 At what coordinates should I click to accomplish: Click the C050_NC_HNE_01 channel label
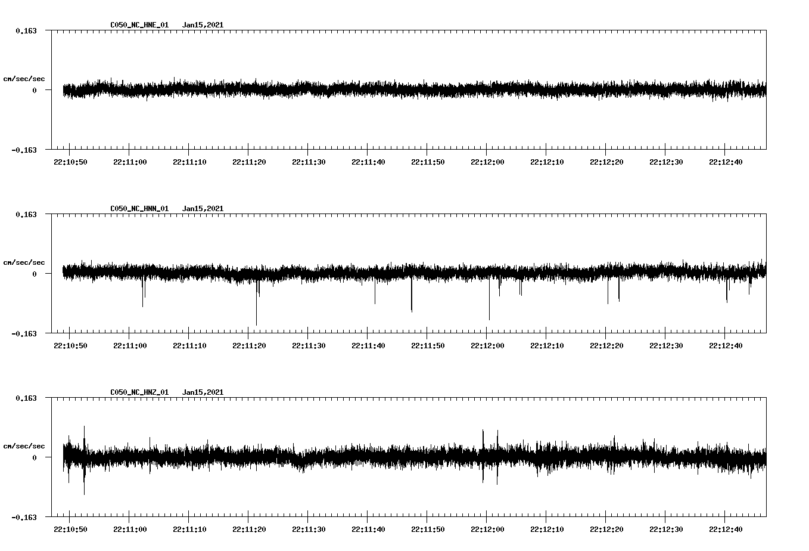coord(138,25)
